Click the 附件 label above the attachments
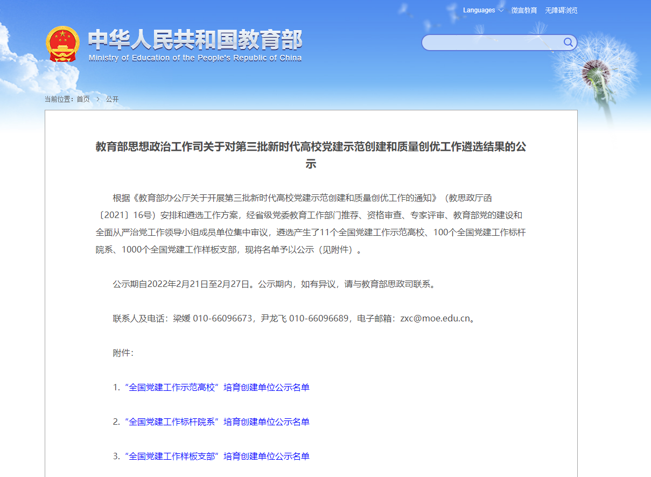The height and width of the screenshot is (477, 651). (123, 353)
